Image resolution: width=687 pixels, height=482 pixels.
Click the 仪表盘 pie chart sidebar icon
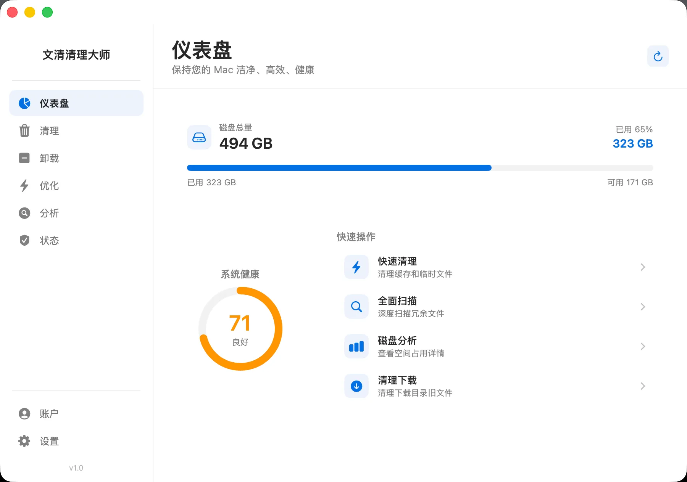24,103
